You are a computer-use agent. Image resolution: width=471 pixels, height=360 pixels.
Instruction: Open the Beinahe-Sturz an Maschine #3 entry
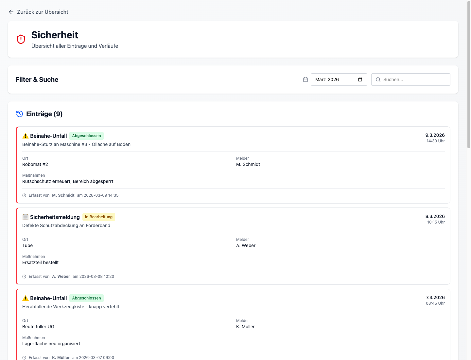pos(76,144)
